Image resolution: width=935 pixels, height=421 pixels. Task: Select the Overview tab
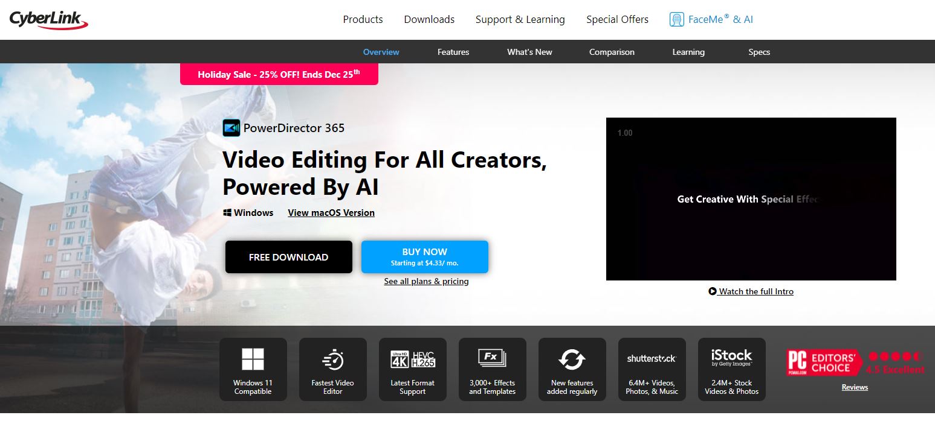tap(381, 52)
